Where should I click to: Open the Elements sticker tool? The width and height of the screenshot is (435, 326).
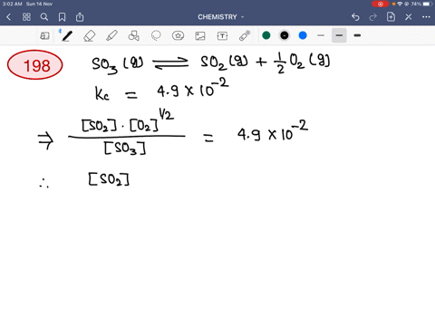(178, 36)
